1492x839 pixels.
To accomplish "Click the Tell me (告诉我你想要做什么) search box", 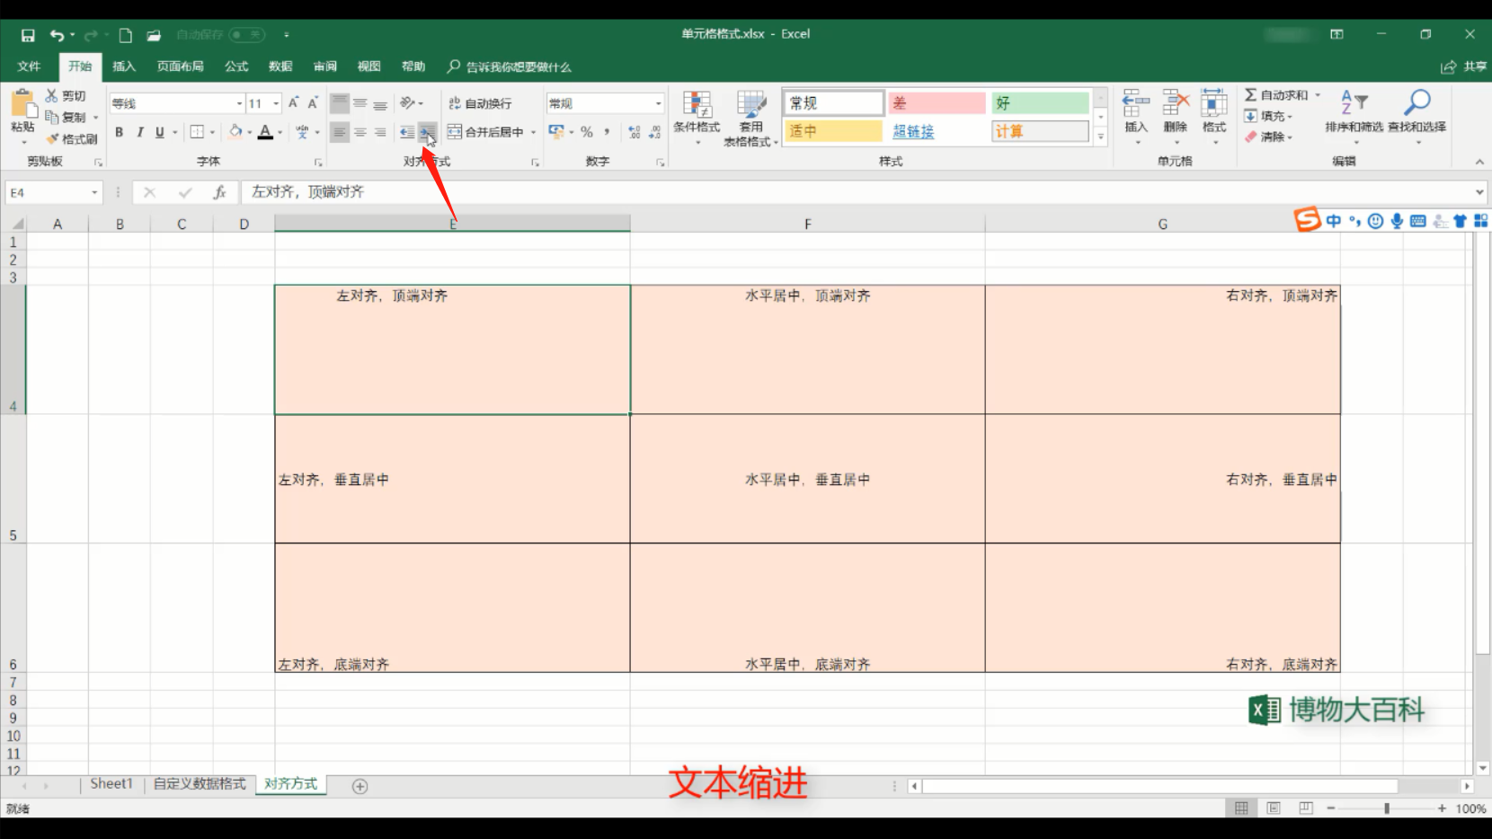I will (510, 66).
